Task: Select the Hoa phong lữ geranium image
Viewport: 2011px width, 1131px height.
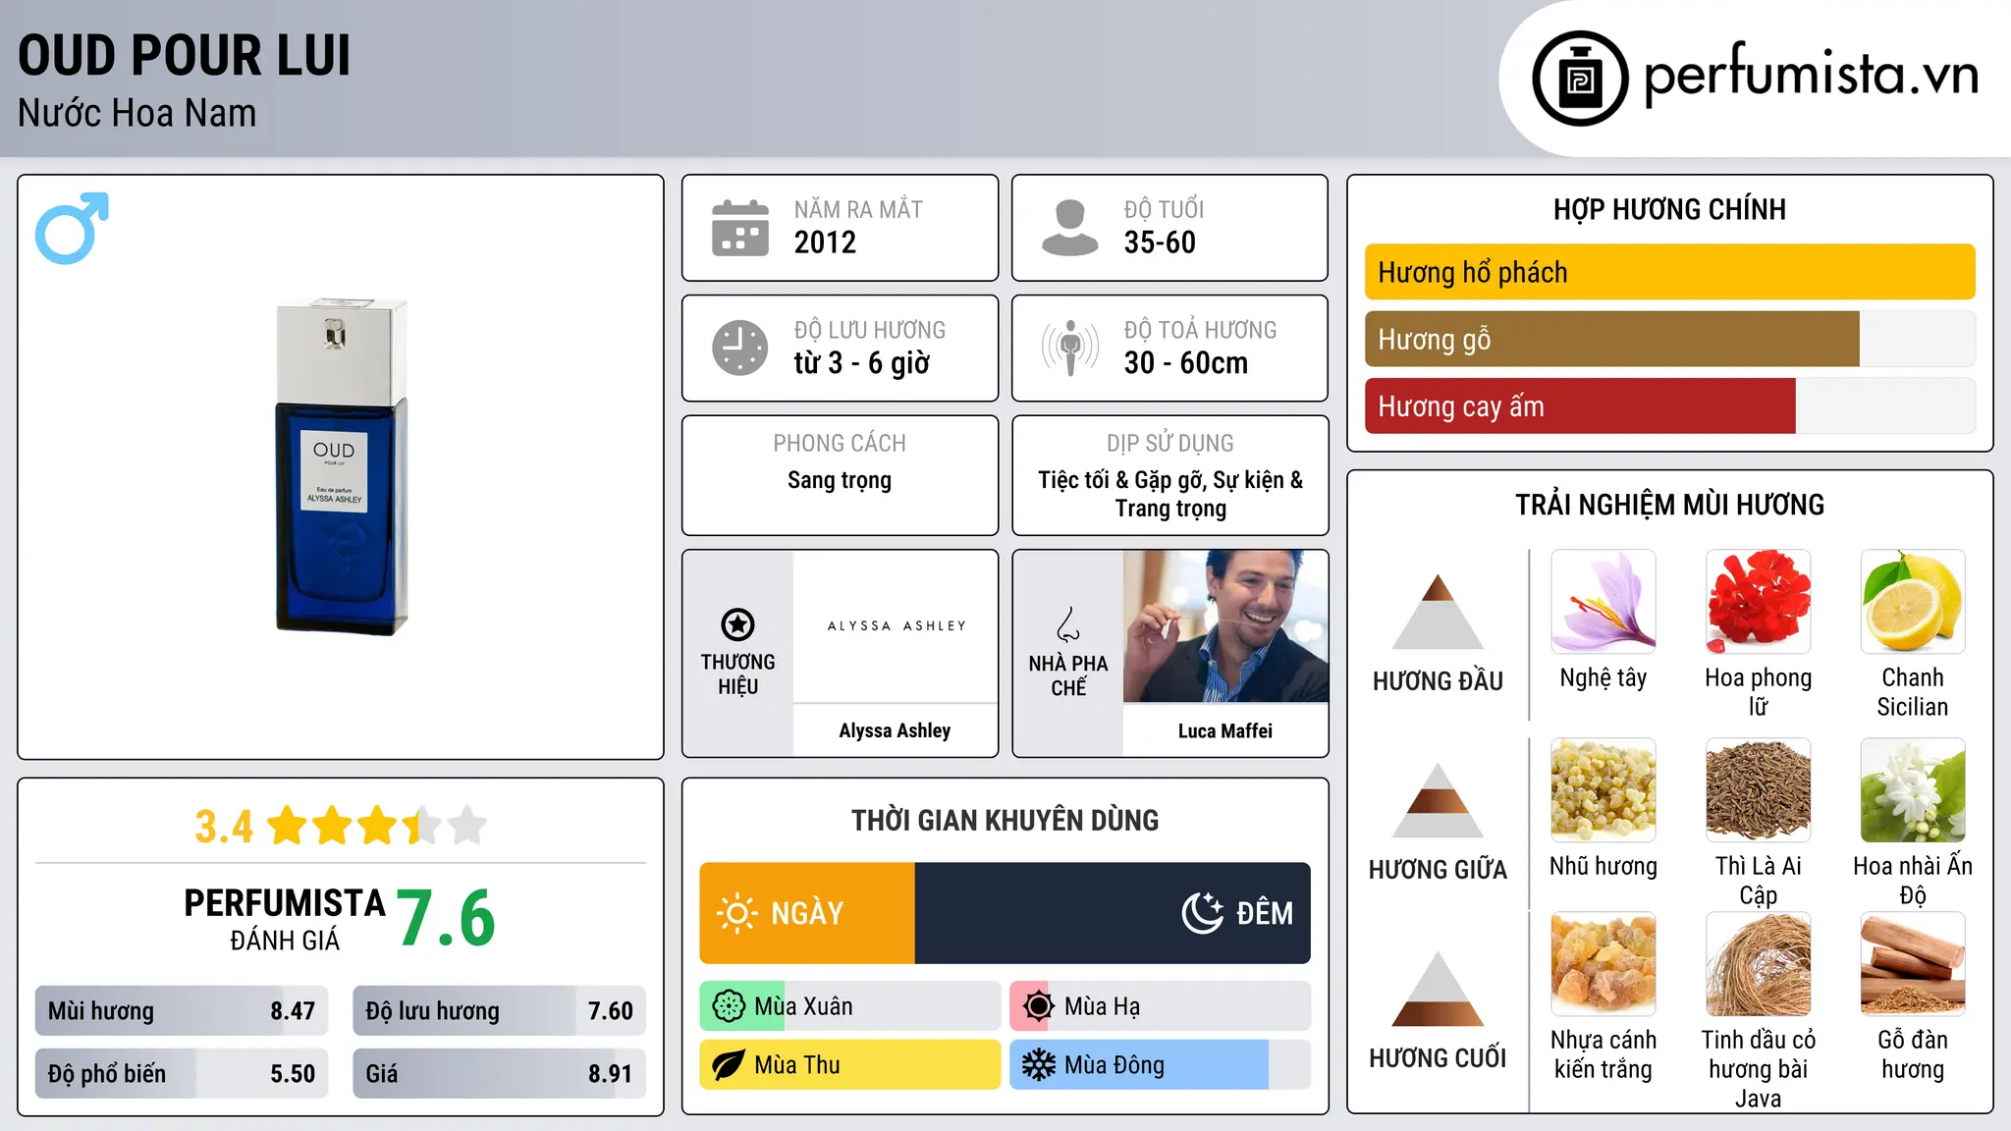Action: [x=1758, y=601]
